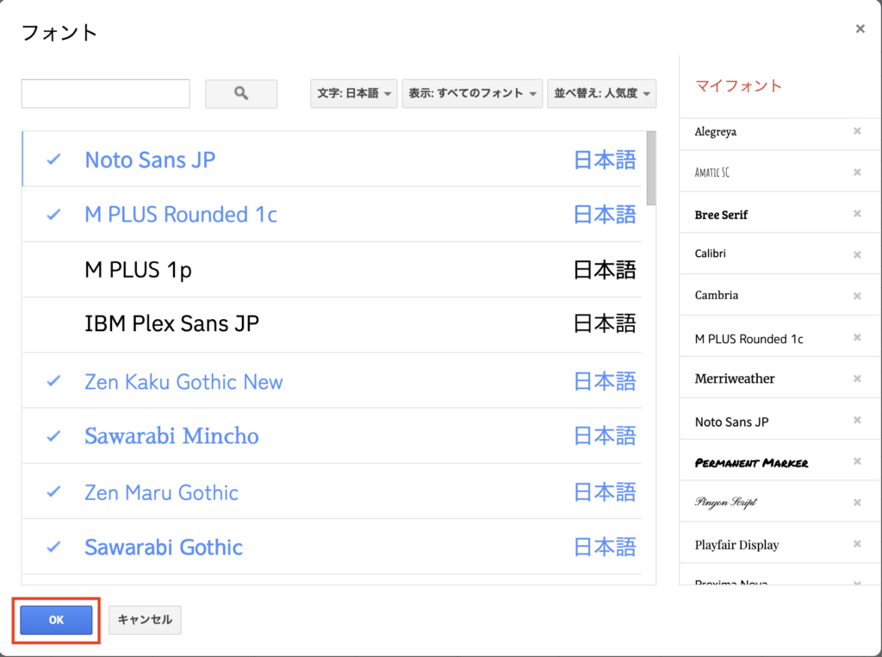
Task: Open the 並べ替え: 人気度 sort dropdown
Action: tap(601, 93)
